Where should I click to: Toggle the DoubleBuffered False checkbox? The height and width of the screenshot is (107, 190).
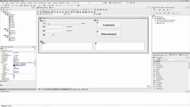pyautogui.click(x=14, y=56)
